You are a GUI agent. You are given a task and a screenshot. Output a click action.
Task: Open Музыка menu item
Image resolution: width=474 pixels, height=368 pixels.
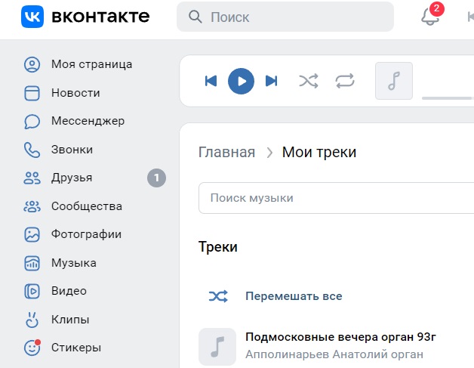(74, 263)
